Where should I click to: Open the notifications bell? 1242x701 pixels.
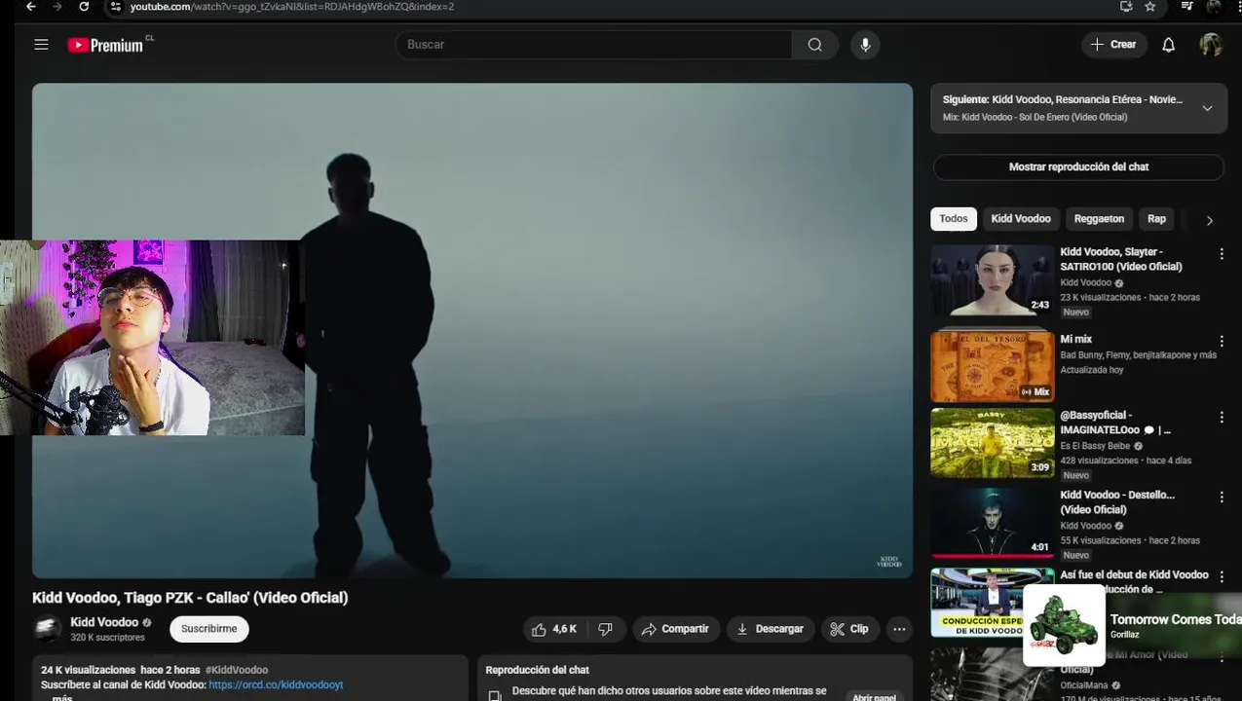tap(1168, 45)
